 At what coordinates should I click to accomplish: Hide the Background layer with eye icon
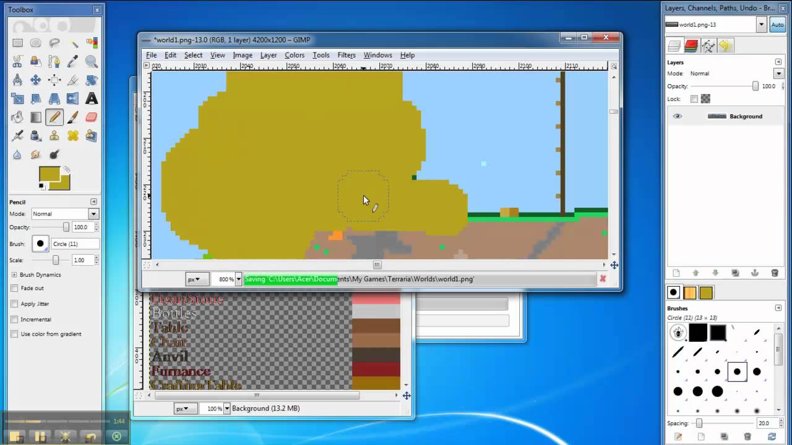[x=677, y=116]
